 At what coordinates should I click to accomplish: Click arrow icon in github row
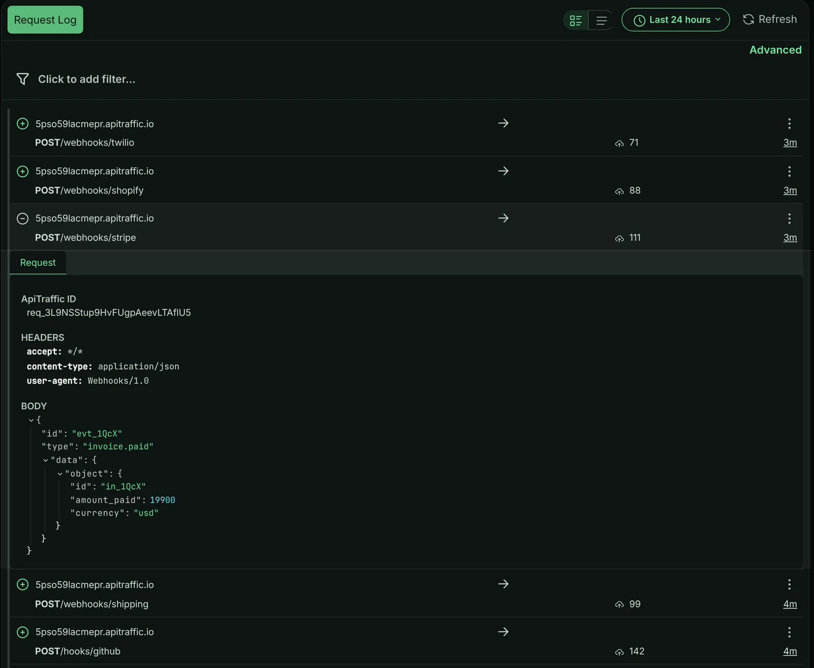(x=503, y=631)
